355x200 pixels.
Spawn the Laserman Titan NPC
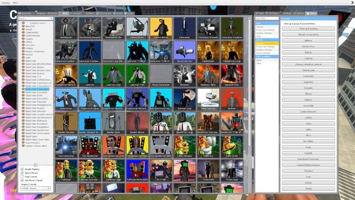tap(137, 76)
